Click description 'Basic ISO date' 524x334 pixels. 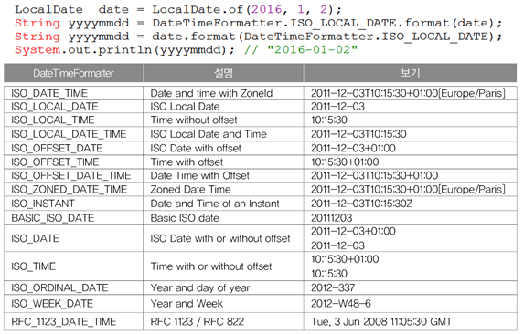[x=185, y=218]
